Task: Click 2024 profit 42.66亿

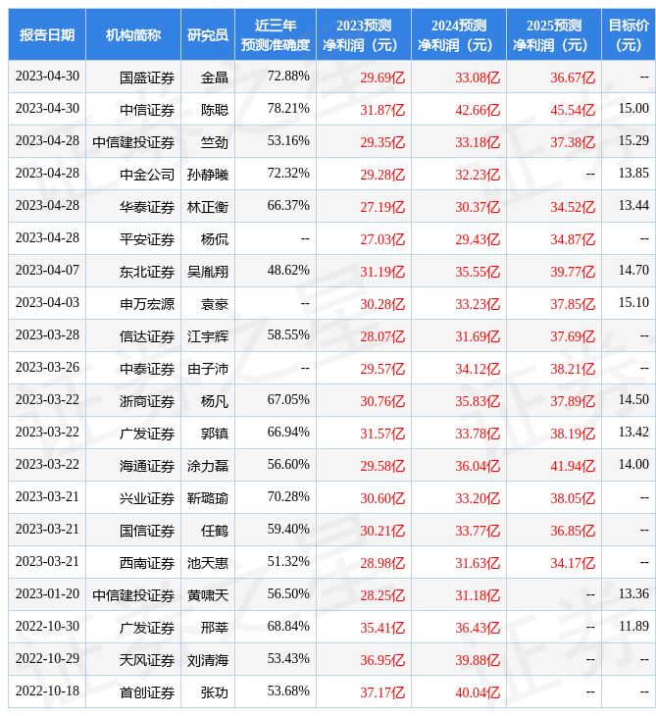Action: click(478, 110)
